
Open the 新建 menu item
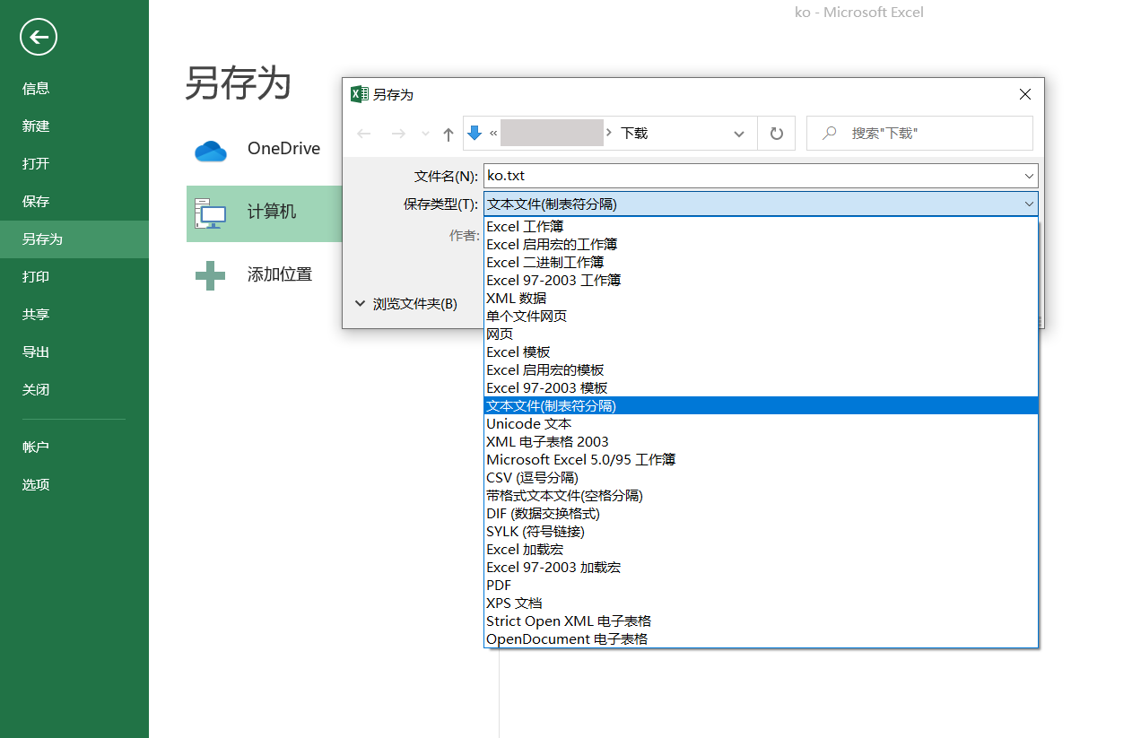(74, 126)
